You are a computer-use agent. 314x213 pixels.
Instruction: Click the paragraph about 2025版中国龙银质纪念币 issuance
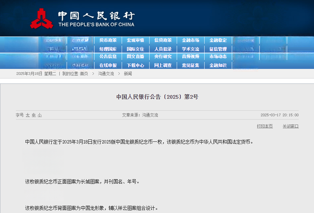[x=139, y=142]
